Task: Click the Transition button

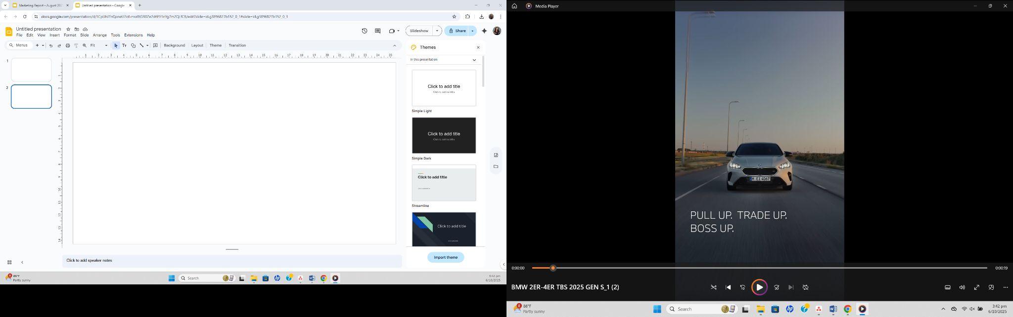Action: [237, 45]
